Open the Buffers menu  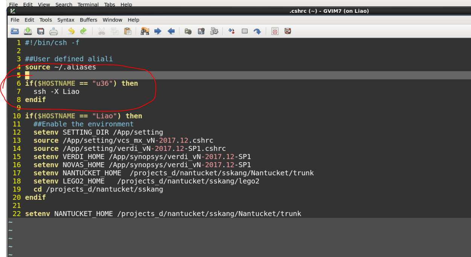(88, 20)
